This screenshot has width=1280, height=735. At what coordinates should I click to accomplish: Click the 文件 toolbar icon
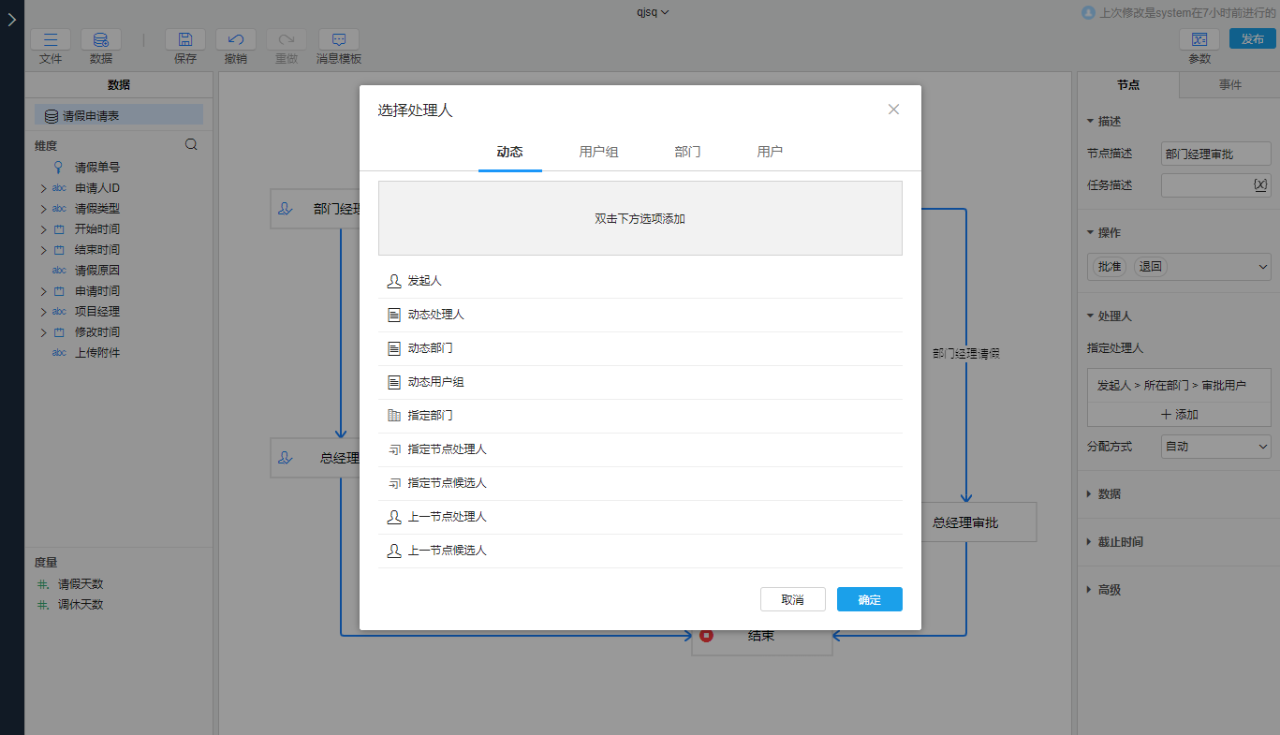(51, 39)
